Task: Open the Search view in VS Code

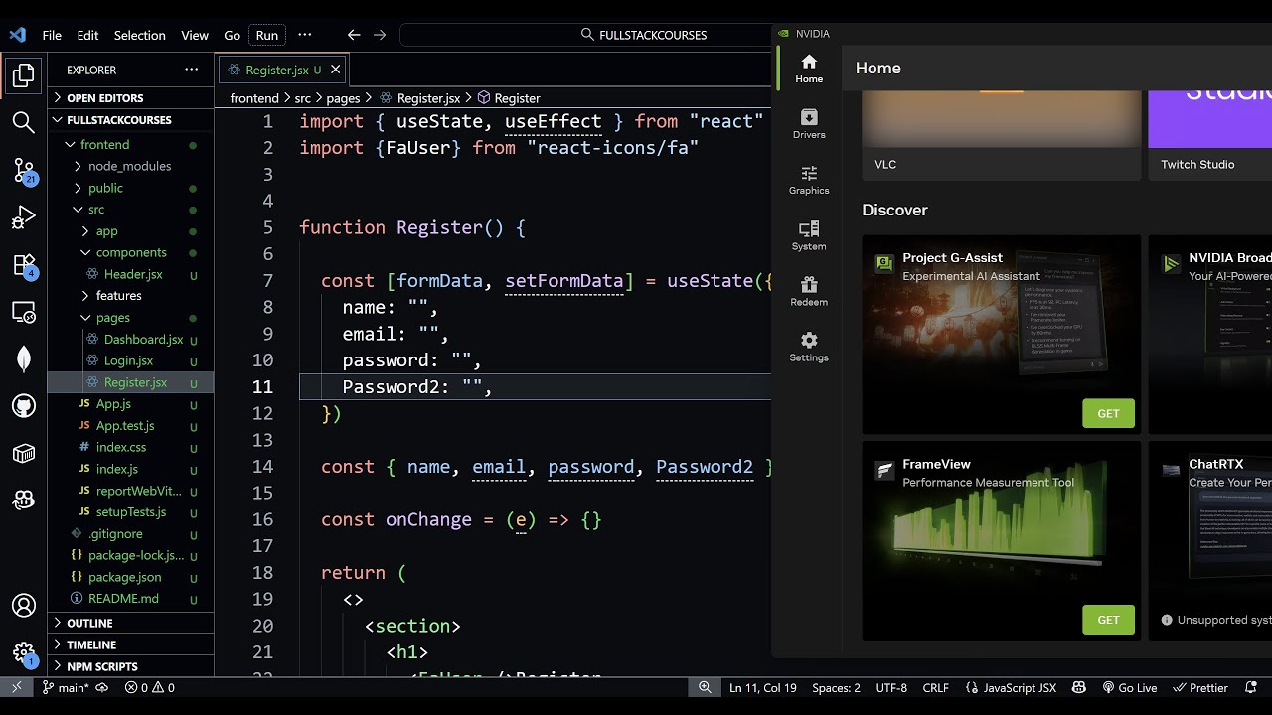Action: [23, 122]
